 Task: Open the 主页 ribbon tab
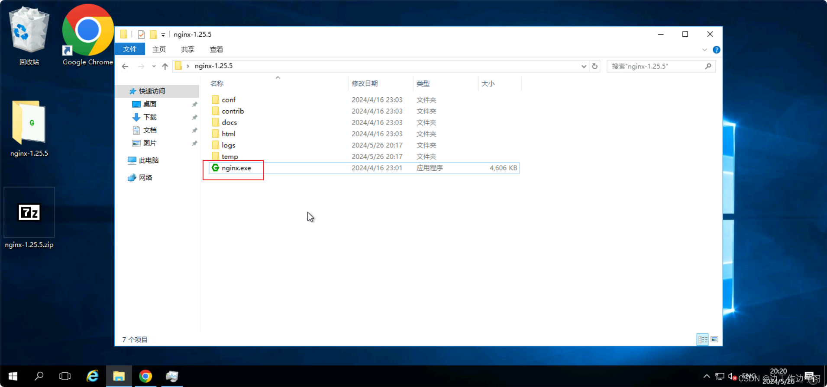pyautogui.click(x=159, y=50)
